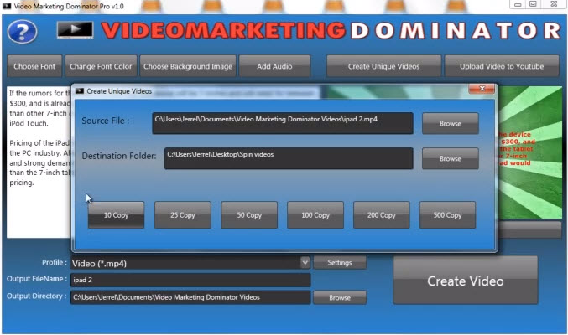Maximize the Video Marketing Dominator window

point(533,4)
